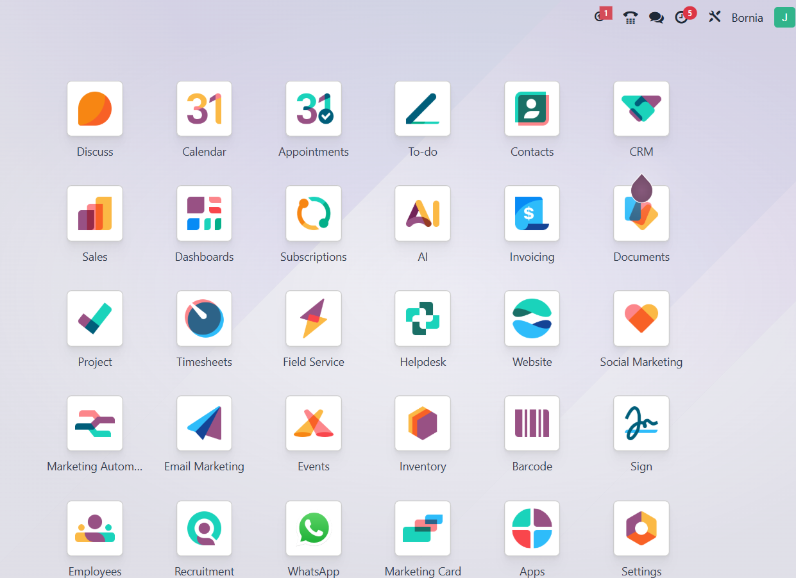Open the Helpdesk app

[x=423, y=319]
